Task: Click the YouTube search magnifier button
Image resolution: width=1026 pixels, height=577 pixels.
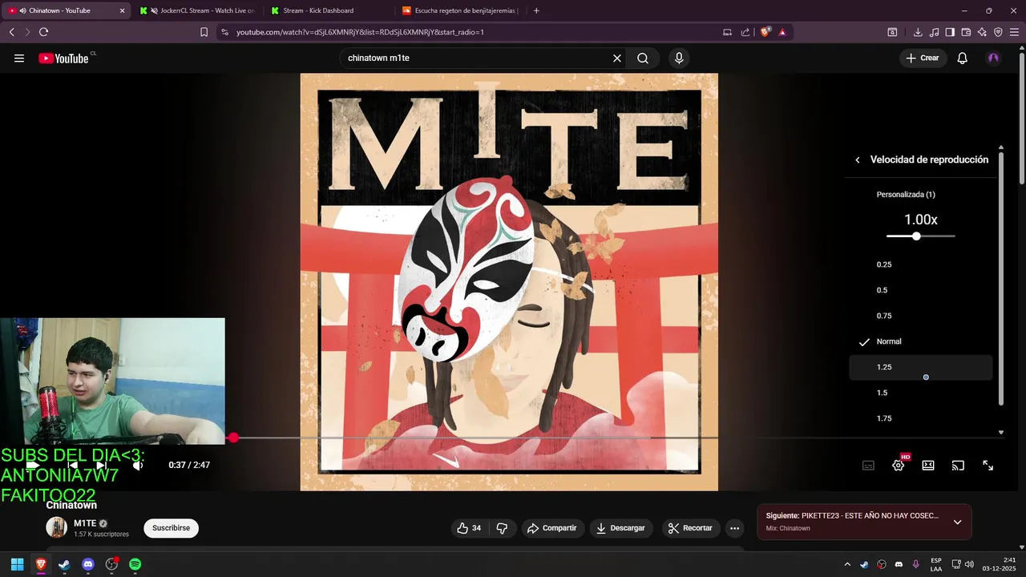Action: (x=643, y=58)
